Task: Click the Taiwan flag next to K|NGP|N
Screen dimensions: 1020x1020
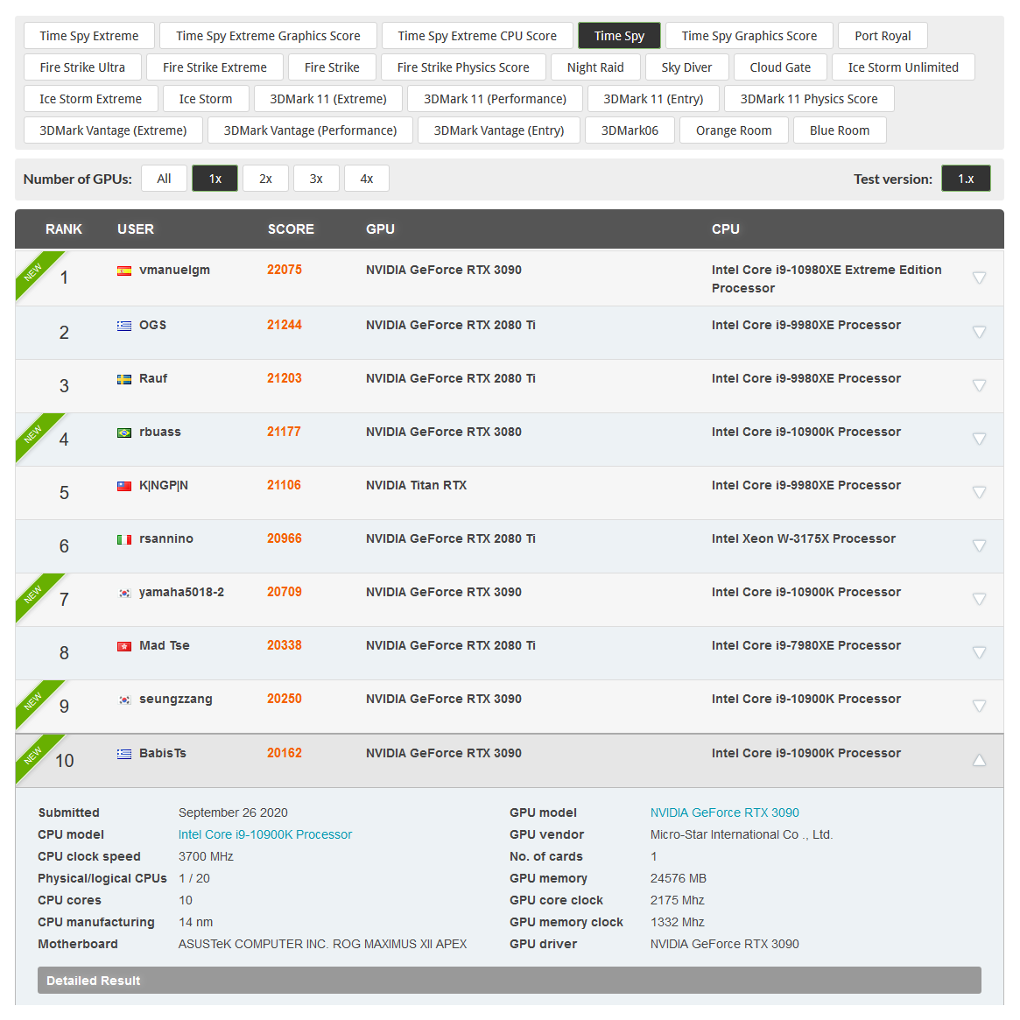Action: coord(124,486)
